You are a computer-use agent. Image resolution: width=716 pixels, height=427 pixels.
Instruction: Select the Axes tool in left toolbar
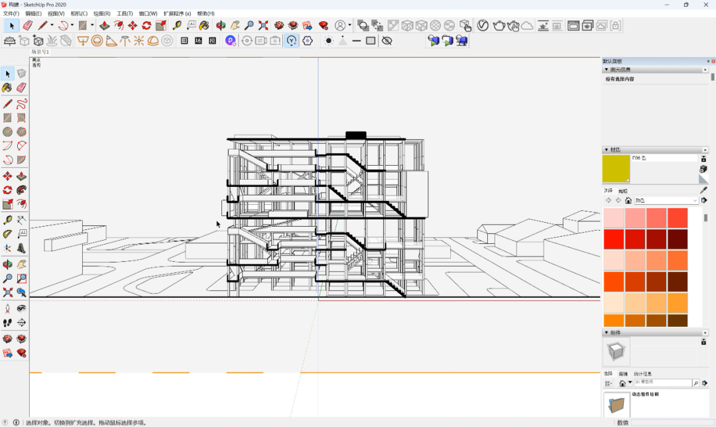coord(7,249)
